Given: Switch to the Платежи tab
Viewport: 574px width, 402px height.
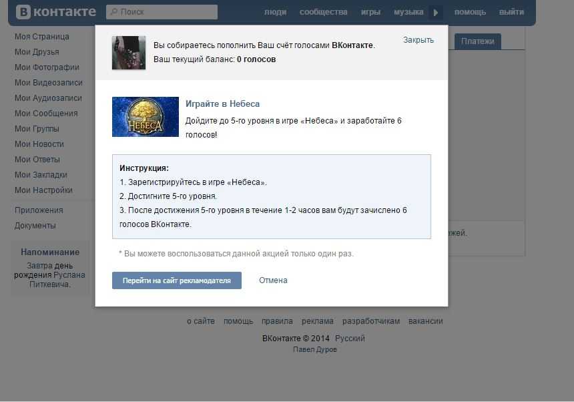Looking at the screenshot, I should click(477, 41).
